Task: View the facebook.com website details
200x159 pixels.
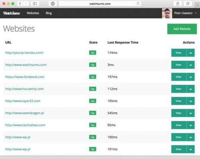Action: (179, 77)
